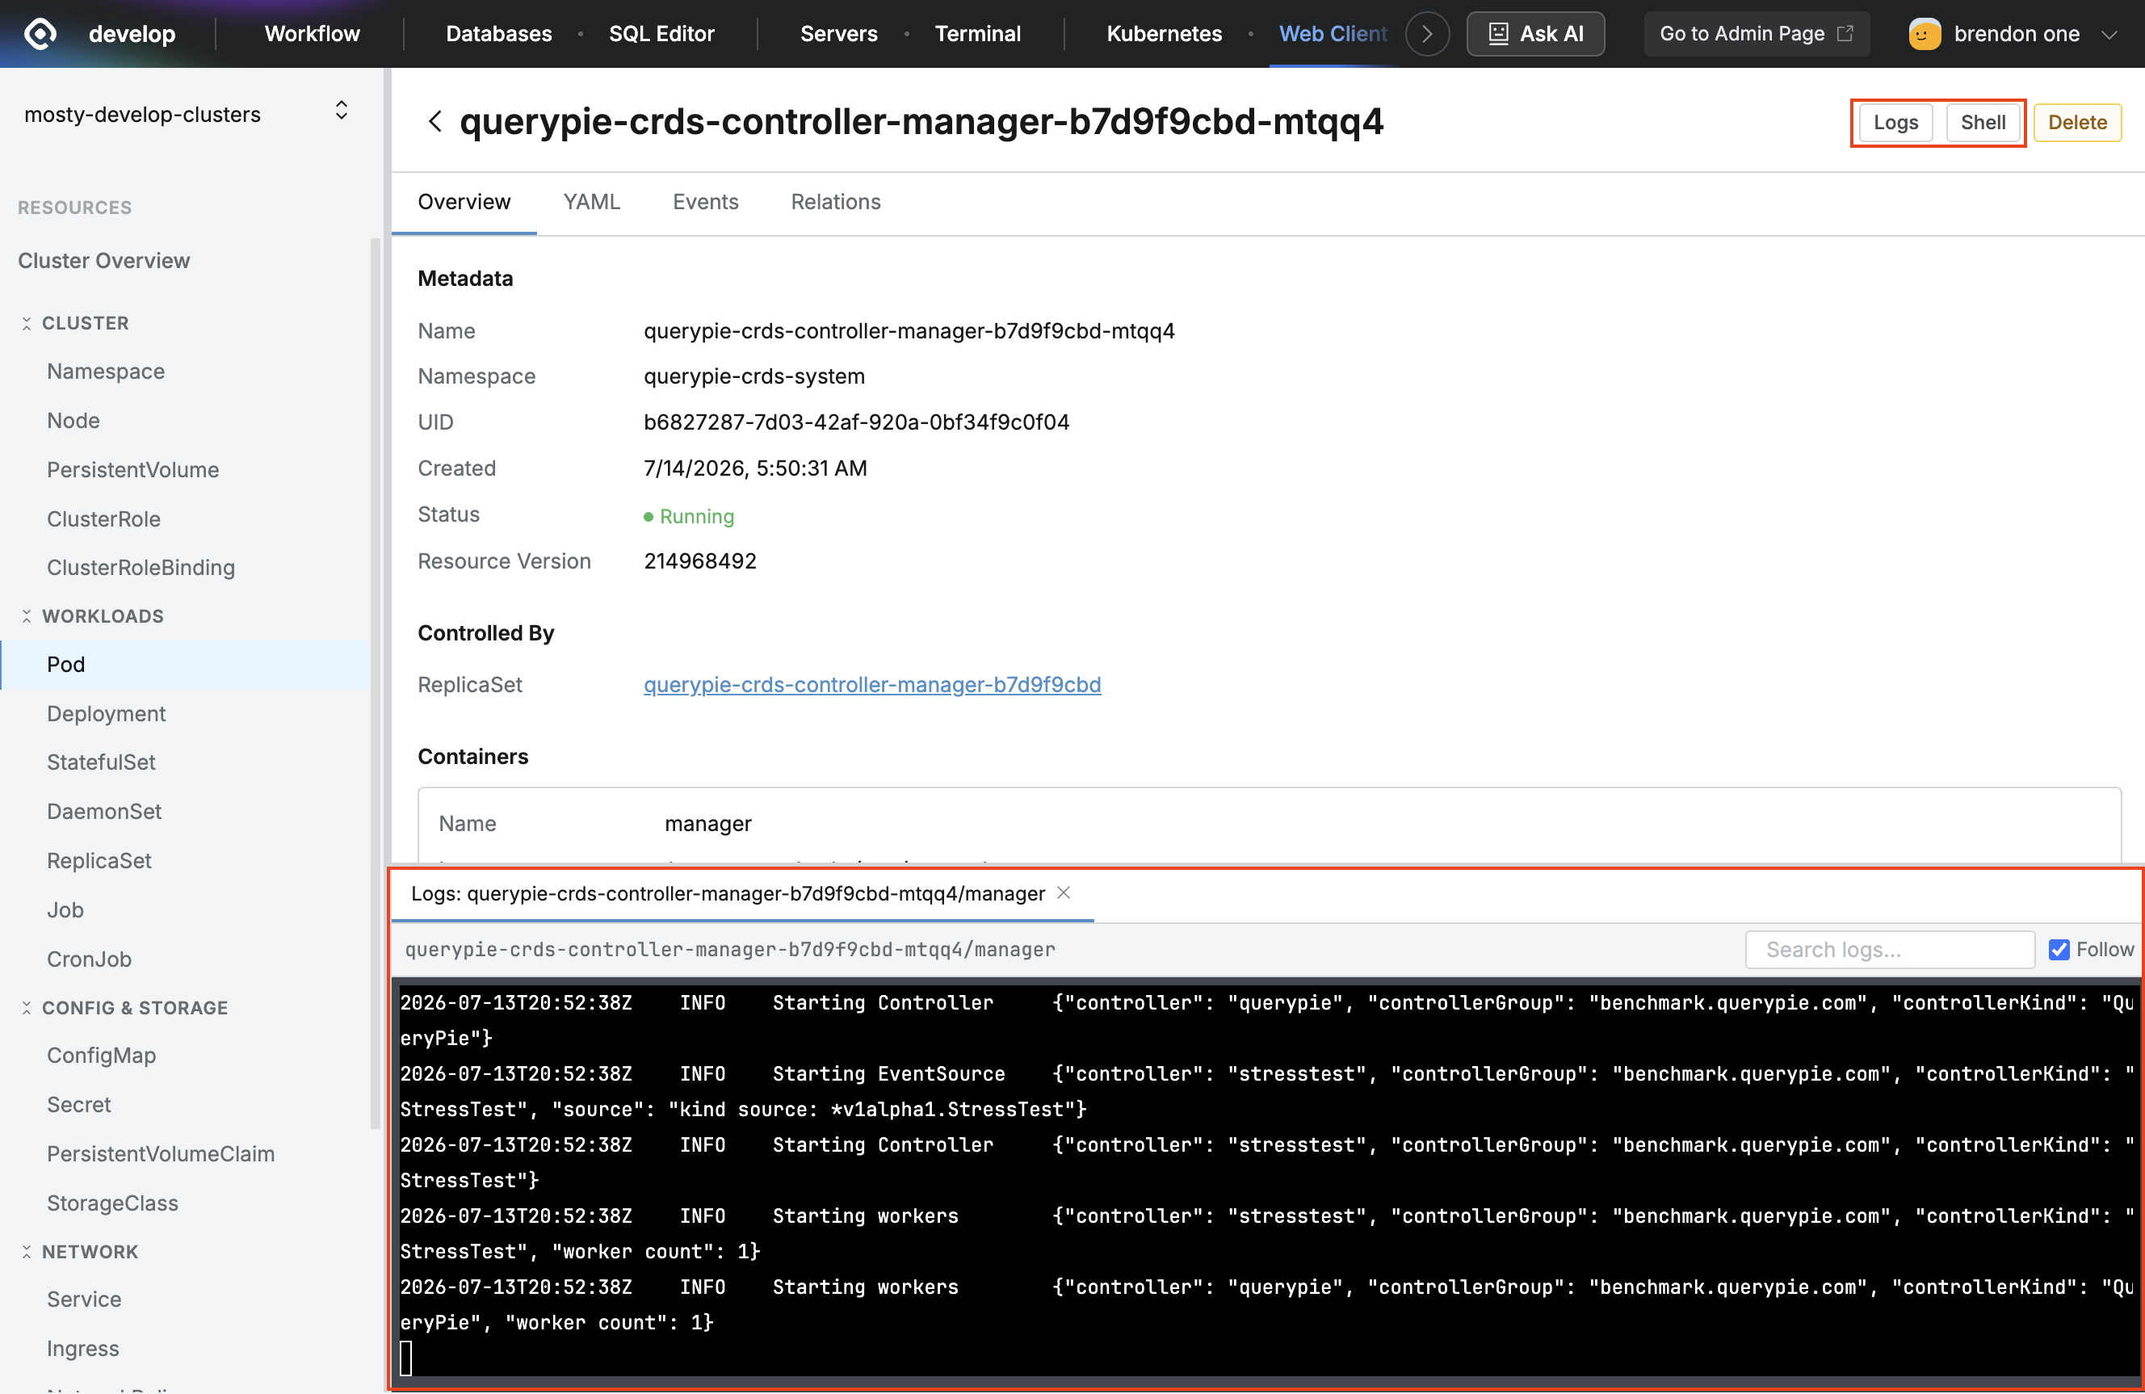Select Namespace in sidebar
This screenshot has height=1394, width=2145.
click(106, 372)
